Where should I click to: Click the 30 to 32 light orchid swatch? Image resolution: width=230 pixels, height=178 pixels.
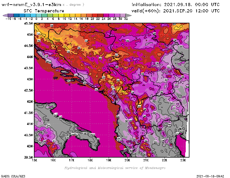[123, 16]
